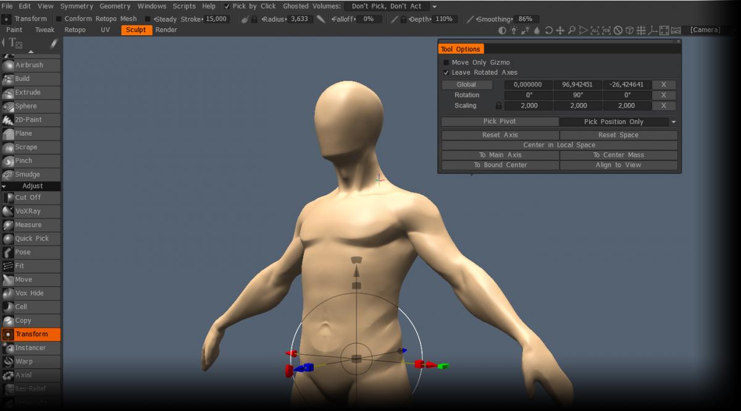Click the Radius value field
The image size is (741, 411).
(x=299, y=19)
